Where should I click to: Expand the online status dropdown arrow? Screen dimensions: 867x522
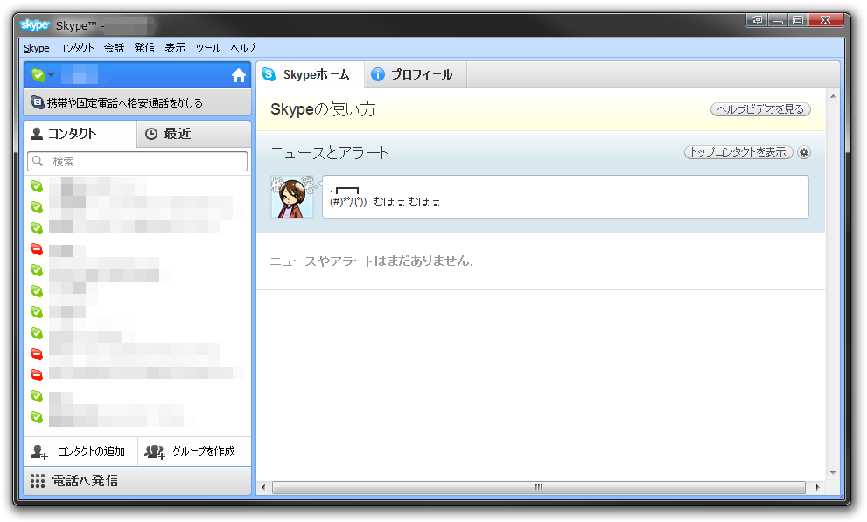tap(52, 75)
